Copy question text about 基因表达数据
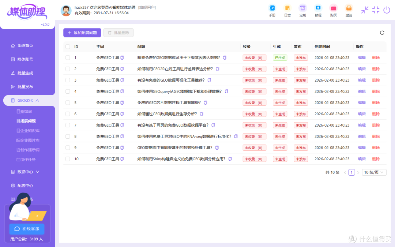The height and width of the screenshot is (247, 395). 225,58
